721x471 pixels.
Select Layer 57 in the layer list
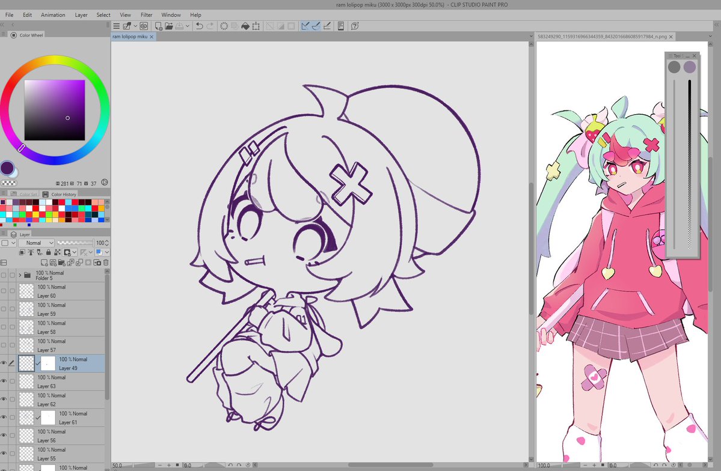[61, 345]
